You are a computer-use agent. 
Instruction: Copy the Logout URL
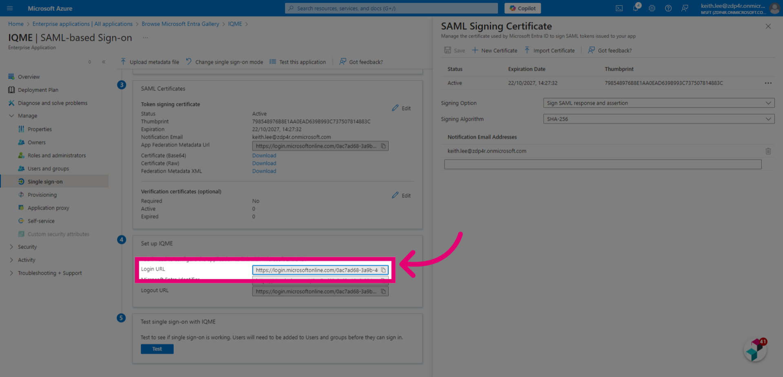(x=383, y=291)
